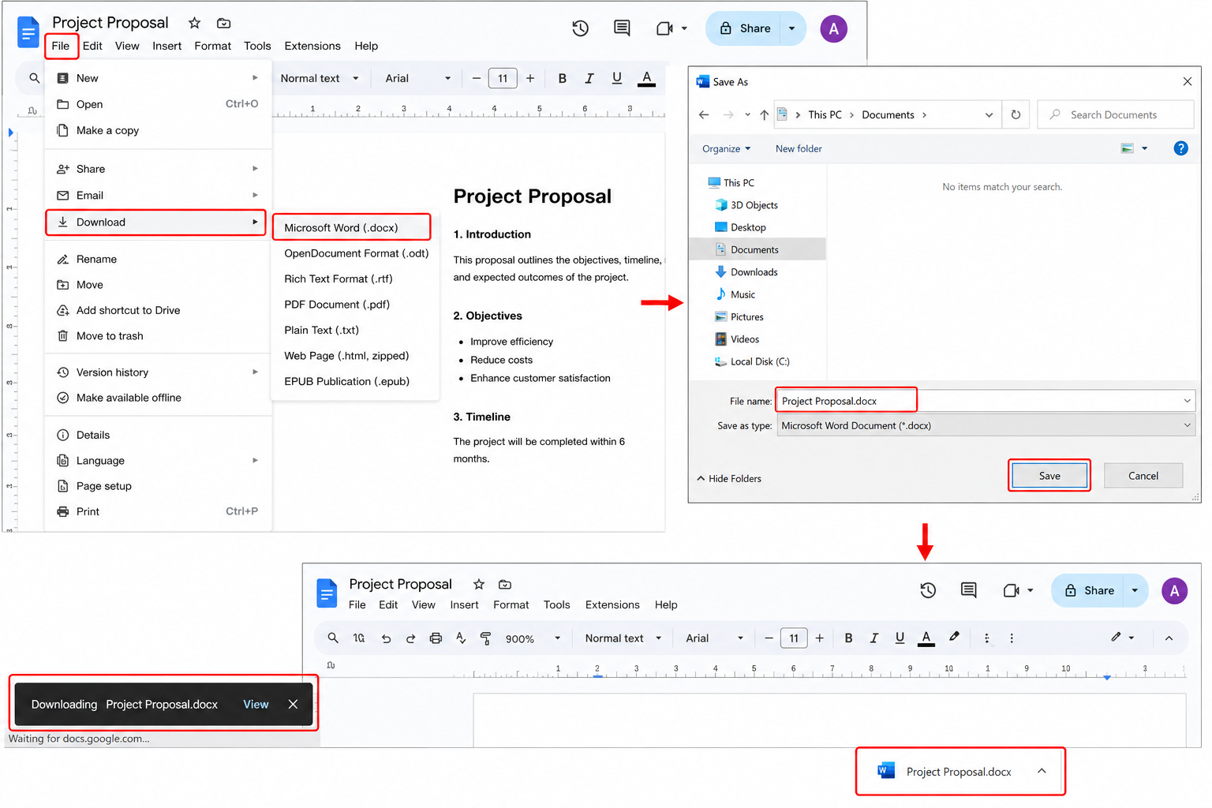The image size is (1212, 808).
Task: Open the comments icon in the top Docs window
Action: click(622, 28)
